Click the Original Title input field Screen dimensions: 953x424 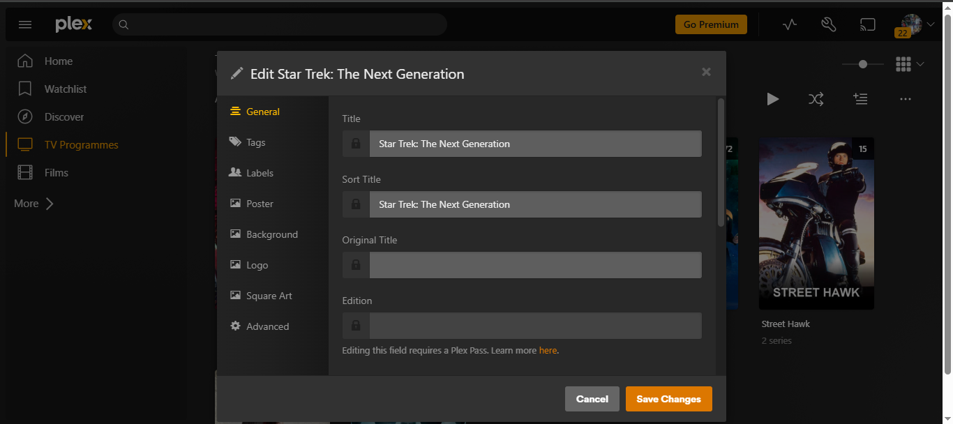(x=536, y=265)
